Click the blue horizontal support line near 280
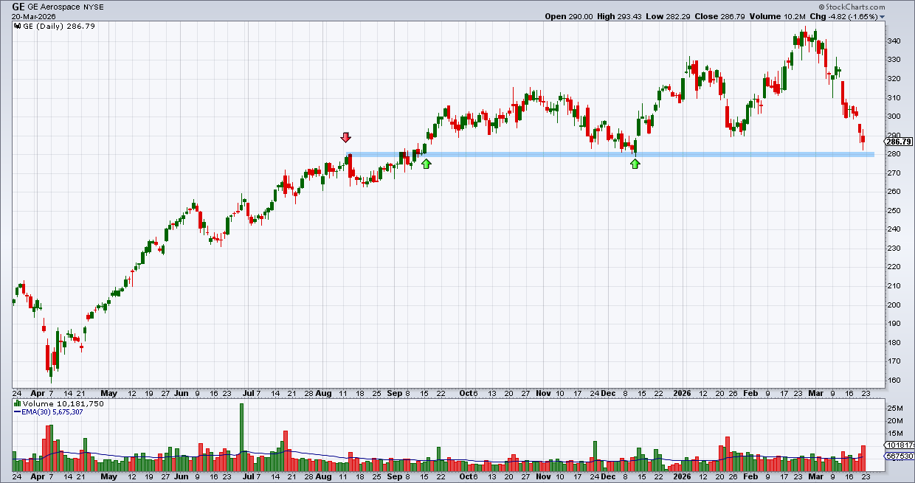The width and height of the screenshot is (915, 483). pos(610,154)
